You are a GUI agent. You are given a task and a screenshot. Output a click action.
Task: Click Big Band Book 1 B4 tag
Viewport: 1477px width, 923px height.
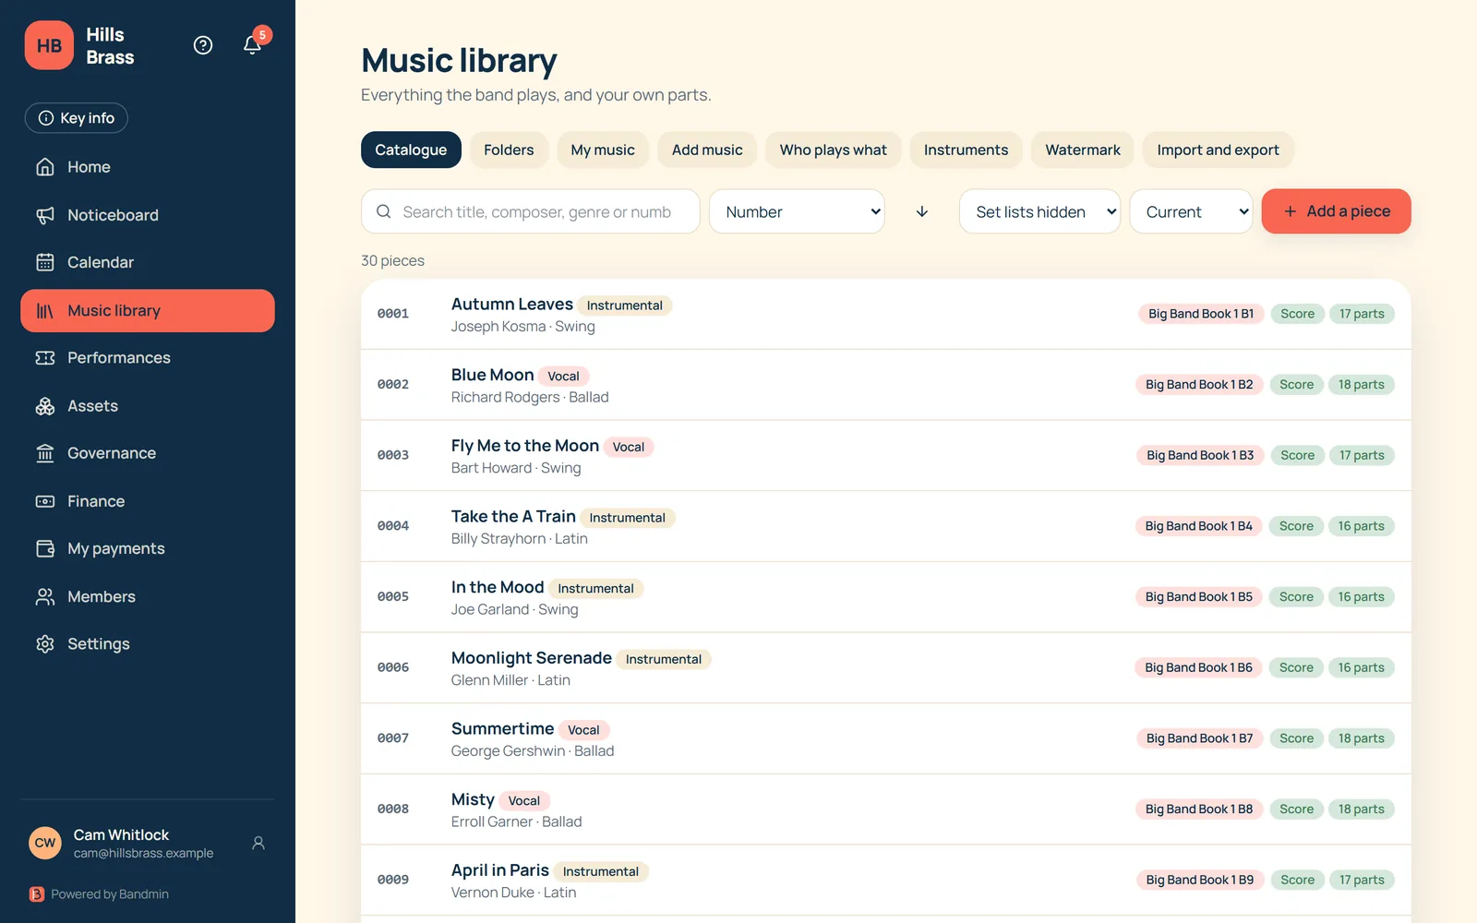(x=1198, y=526)
